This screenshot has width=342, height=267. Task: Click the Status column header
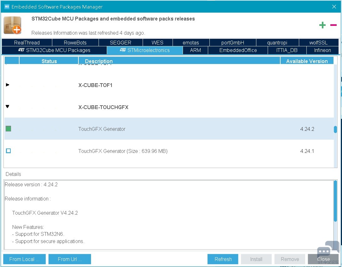49,61
